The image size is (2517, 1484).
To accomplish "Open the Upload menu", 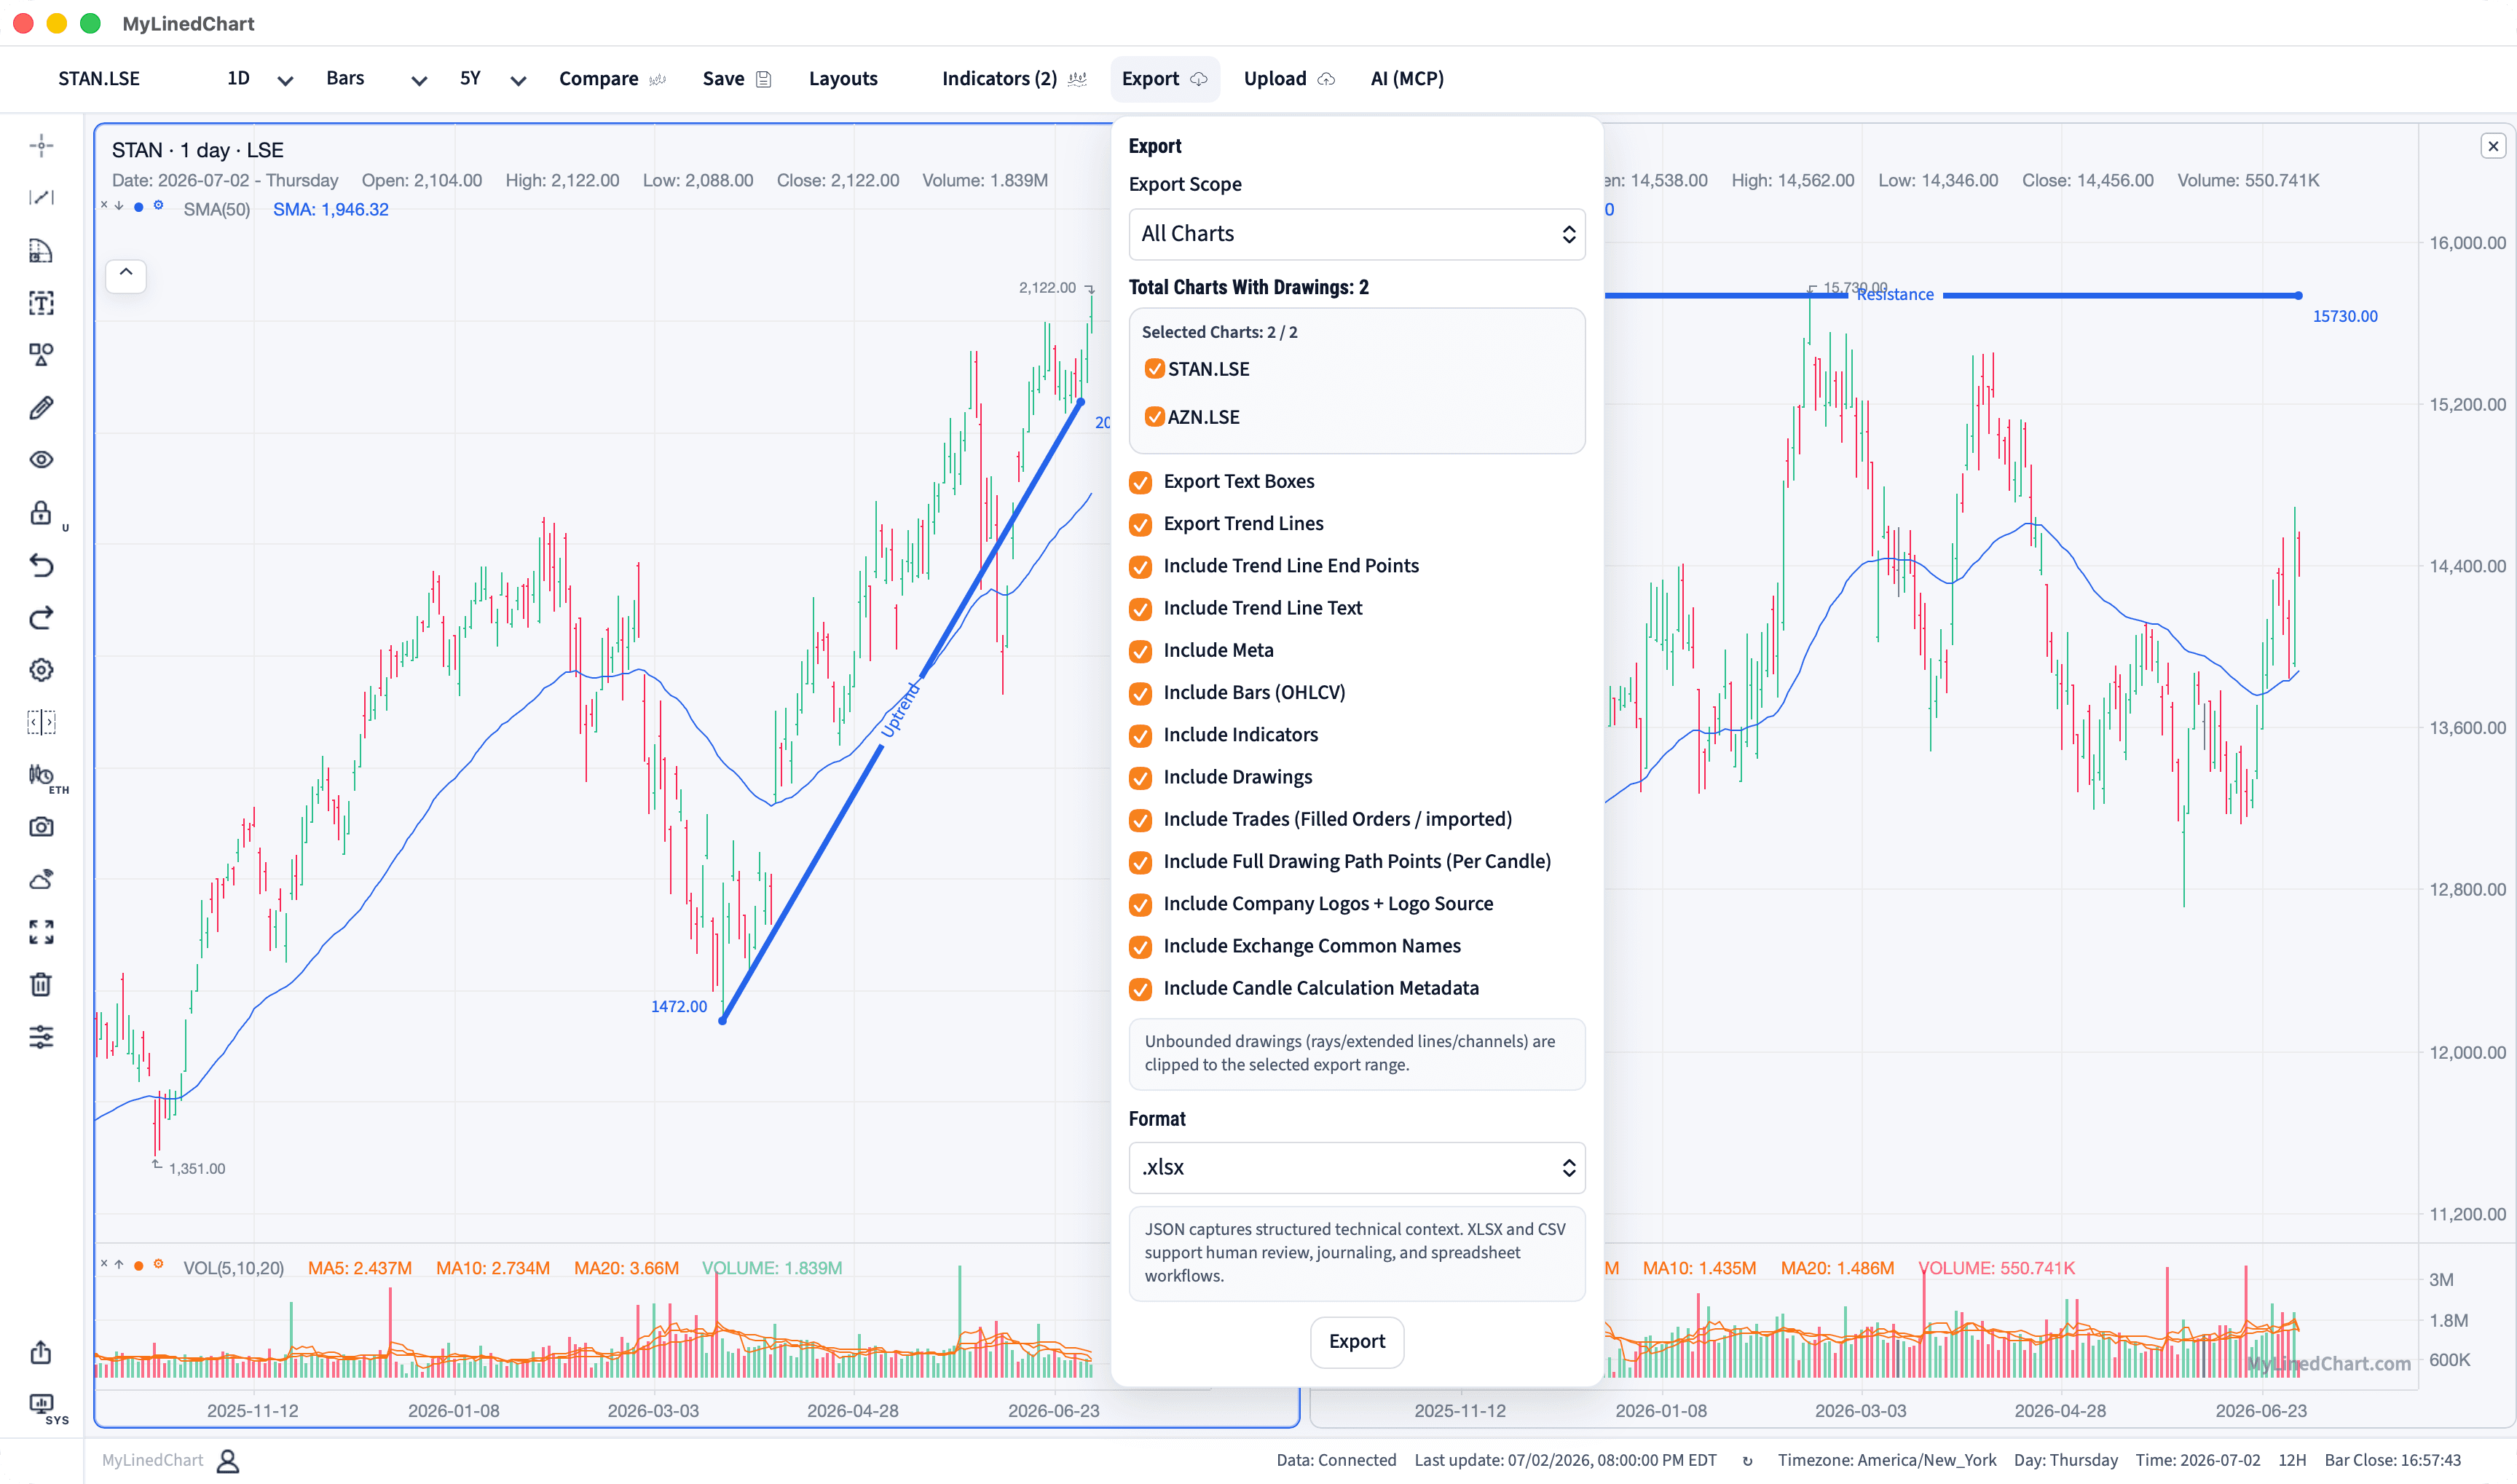I will coord(1289,79).
